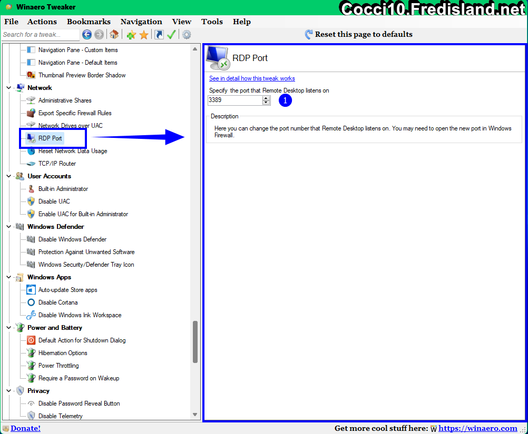Click the grey forward navigation arrow

99,34
